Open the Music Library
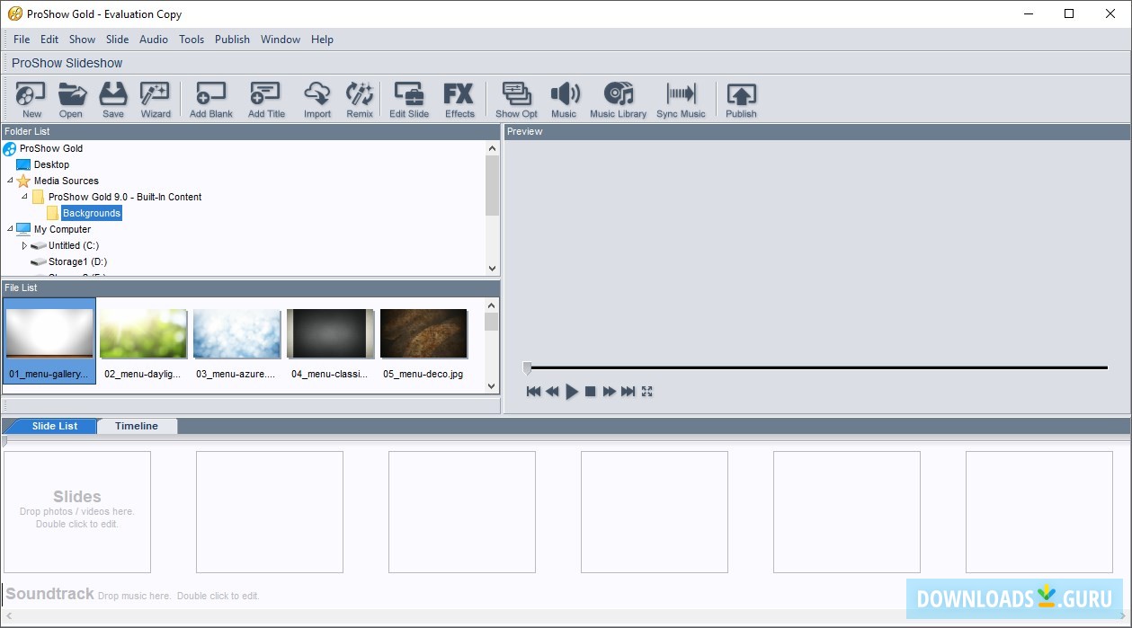This screenshot has width=1132, height=628. [x=618, y=99]
